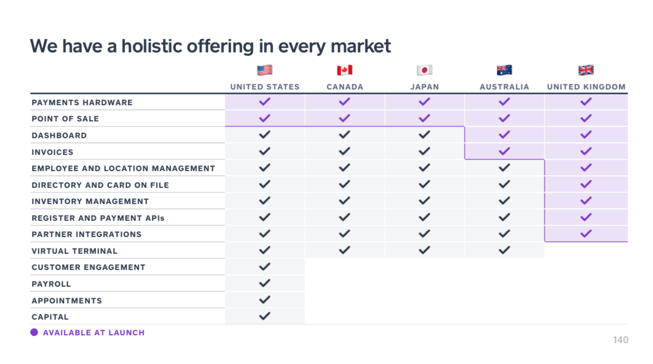This screenshot has width=653, height=364.
Task: Click the Payroll row label
Action: pos(51,284)
